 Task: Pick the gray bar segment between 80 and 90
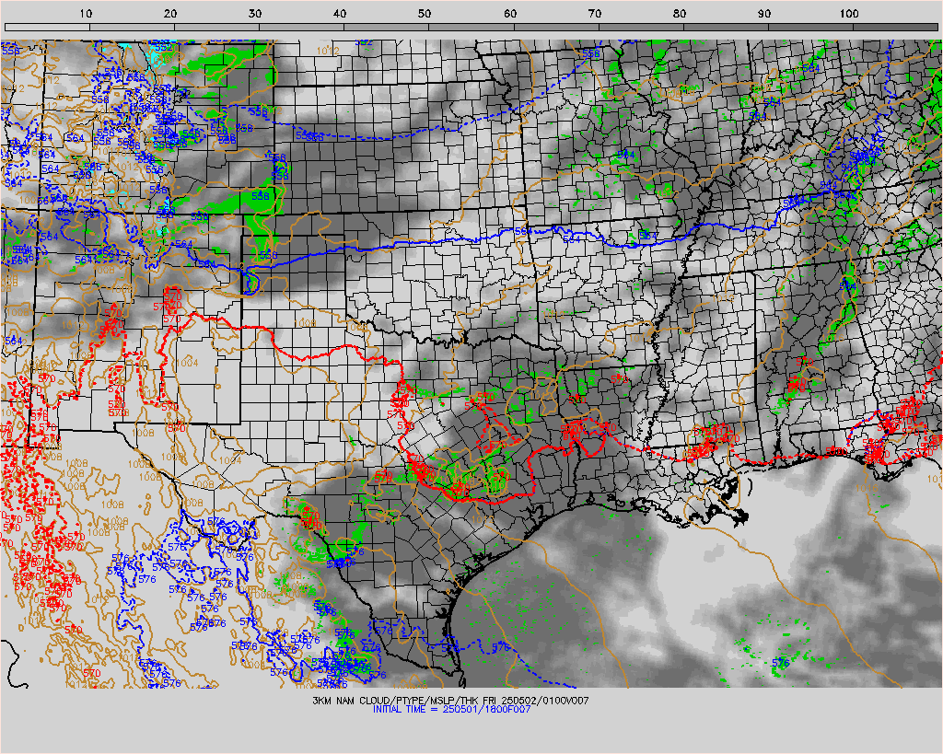tap(726, 27)
